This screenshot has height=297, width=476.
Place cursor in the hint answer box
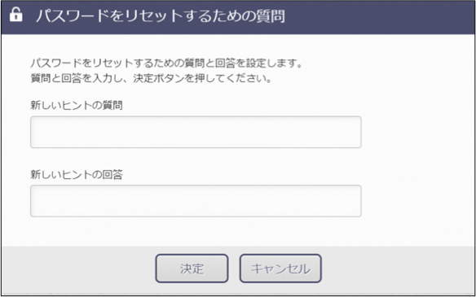coord(196,201)
